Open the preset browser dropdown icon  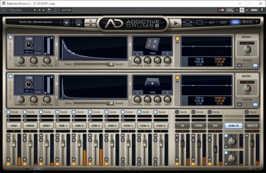[66, 22]
